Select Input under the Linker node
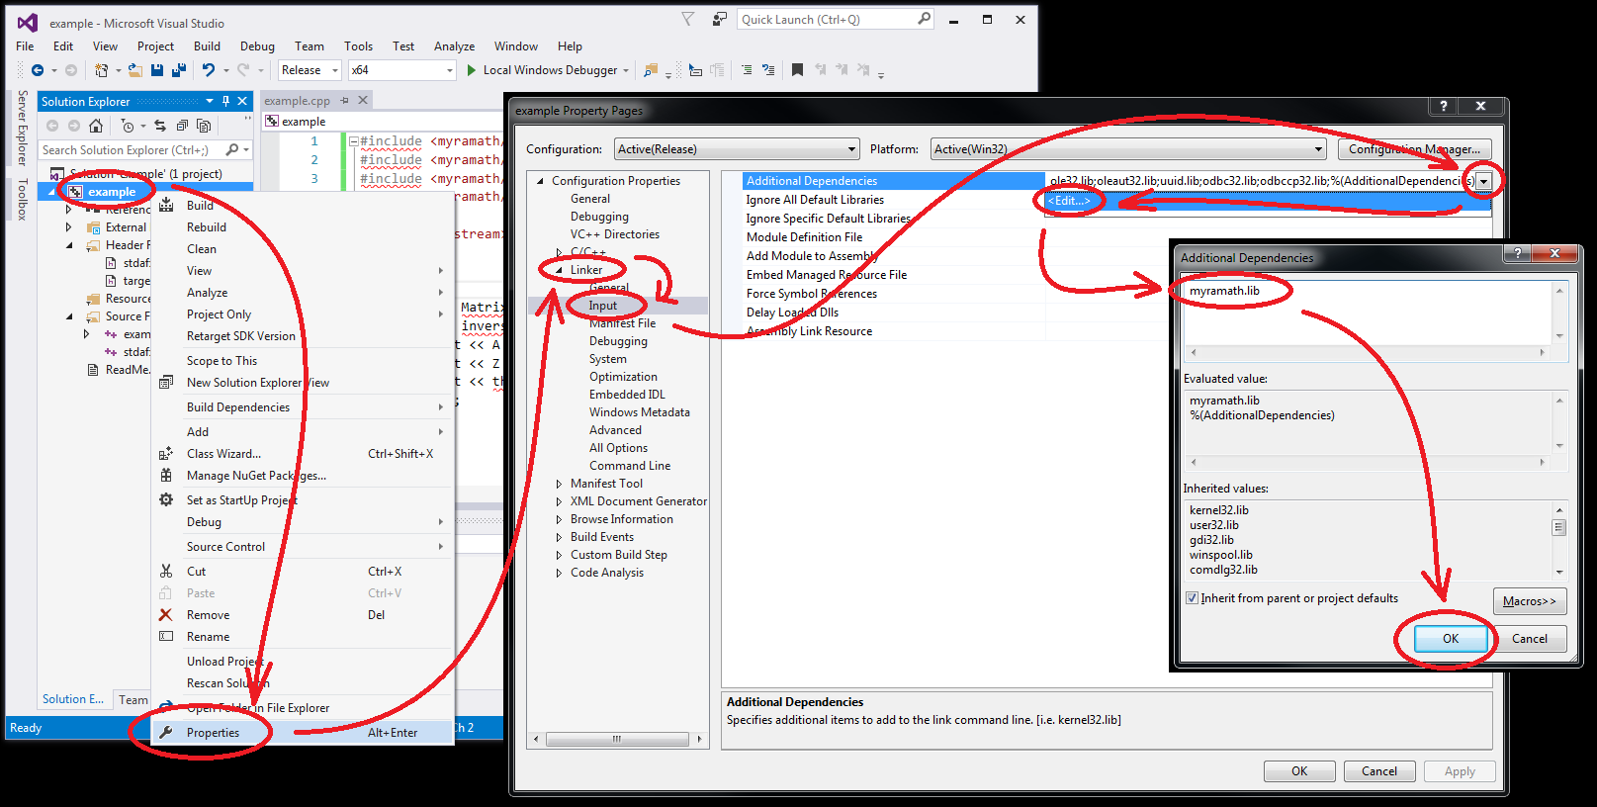The height and width of the screenshot is (807, 1597). [x=603, y=306]
